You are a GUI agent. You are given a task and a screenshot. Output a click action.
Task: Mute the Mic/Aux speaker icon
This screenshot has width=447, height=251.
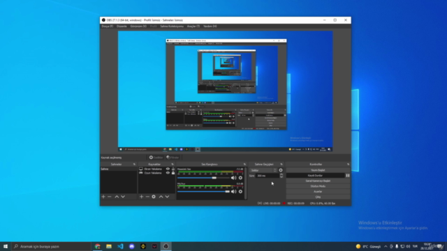234,192
